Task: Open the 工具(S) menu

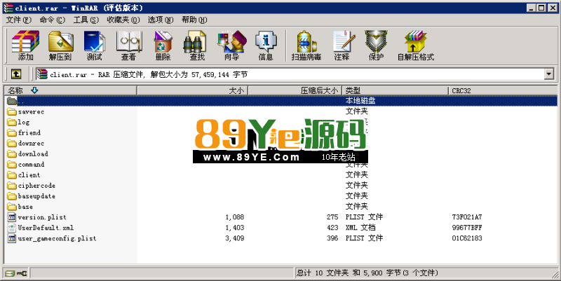Action: [x=86, y=20]
